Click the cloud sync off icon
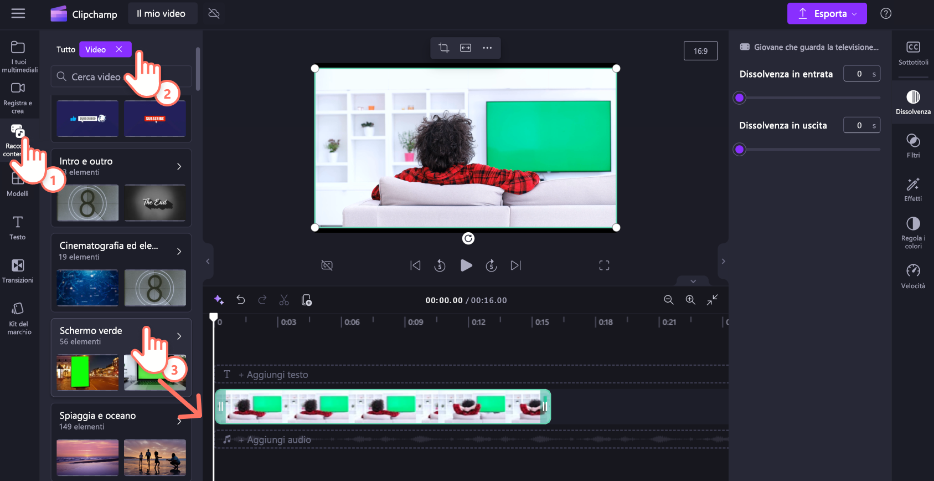 214,13
